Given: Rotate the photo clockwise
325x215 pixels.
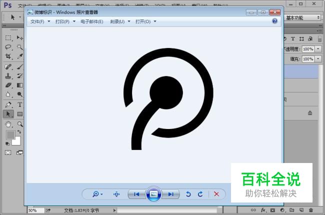Looking at the screenshot, I should point(200,194).
